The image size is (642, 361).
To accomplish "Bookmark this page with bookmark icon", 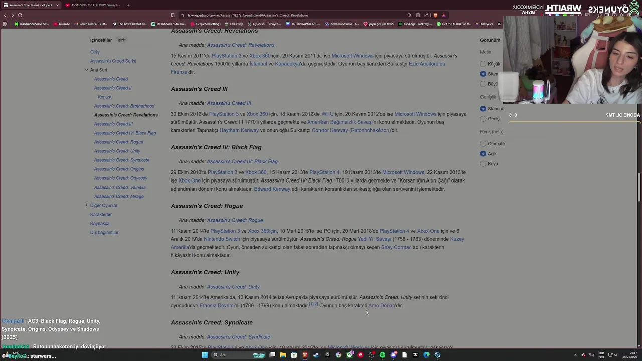I will coord(173,15).
